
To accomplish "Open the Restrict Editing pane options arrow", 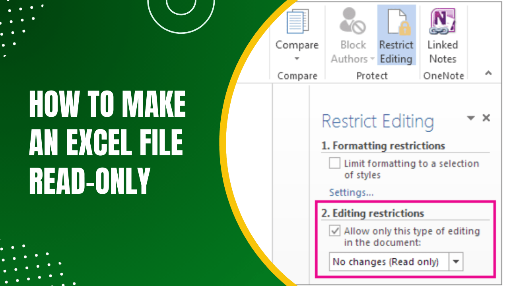I will pos(471,118).
